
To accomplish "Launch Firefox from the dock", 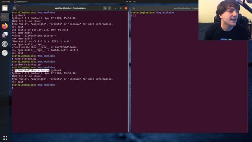I will tap(5, 26).
